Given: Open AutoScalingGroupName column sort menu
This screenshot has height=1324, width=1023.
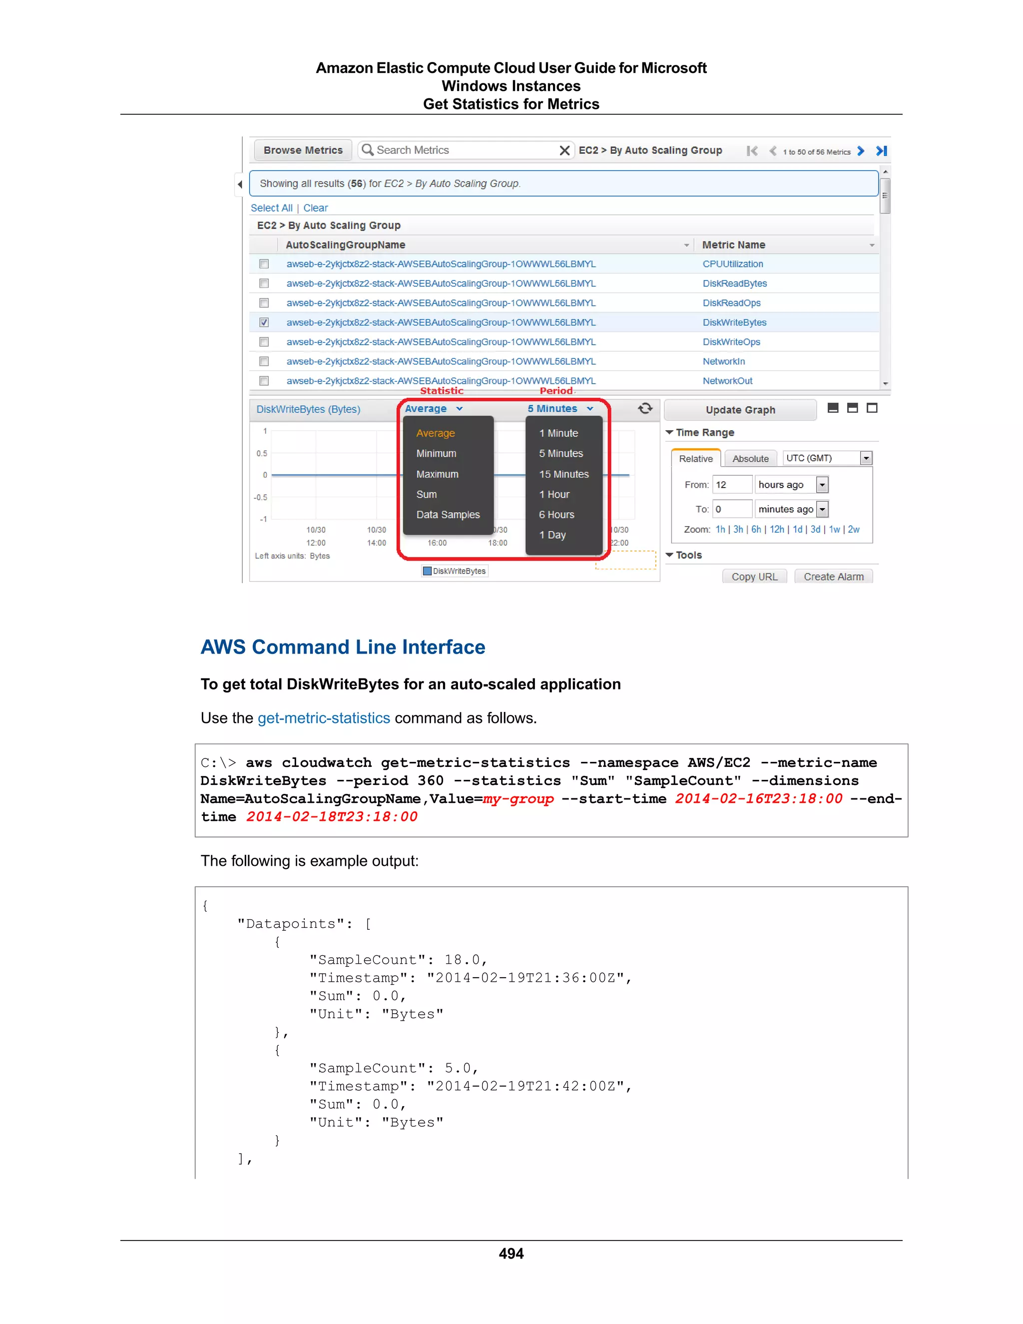Looking at the screenshot, I should (x=687, y=245).
